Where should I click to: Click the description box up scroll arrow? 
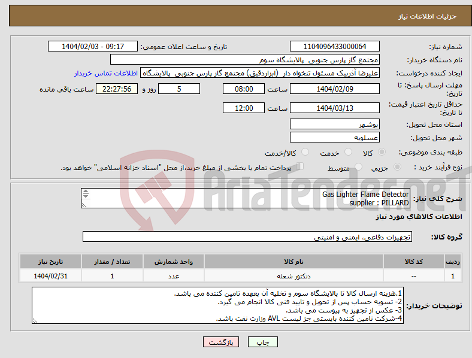pyautogui.click(x=86, y=192)
